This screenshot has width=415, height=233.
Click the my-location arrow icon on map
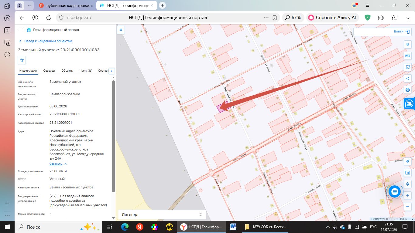click(x=408, y=161)
